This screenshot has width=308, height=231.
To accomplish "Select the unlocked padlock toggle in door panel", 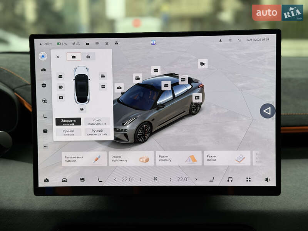I will 74,57.
